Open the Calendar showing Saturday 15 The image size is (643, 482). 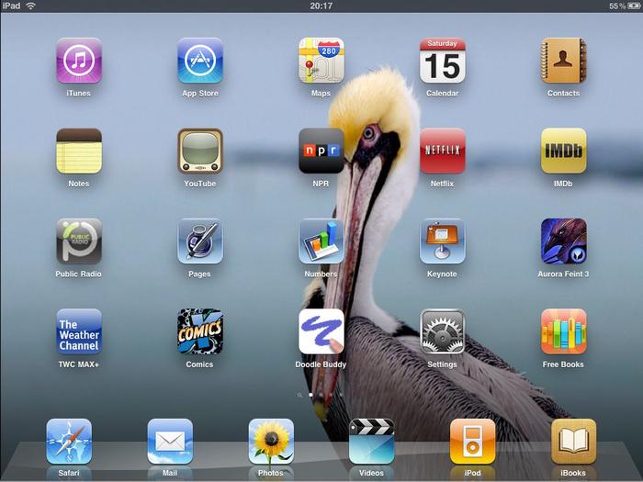point(442,61)
